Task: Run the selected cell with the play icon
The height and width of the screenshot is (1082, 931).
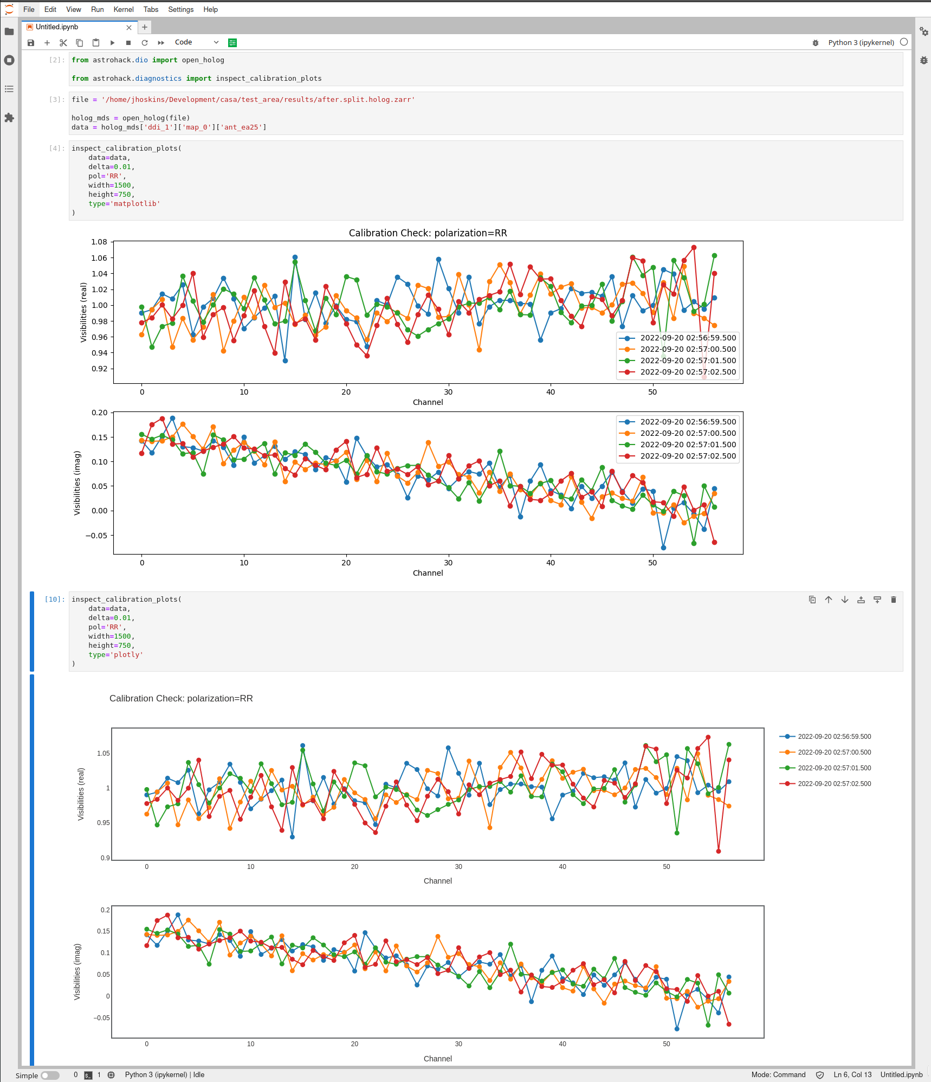Action: click(x=112, y=42)
